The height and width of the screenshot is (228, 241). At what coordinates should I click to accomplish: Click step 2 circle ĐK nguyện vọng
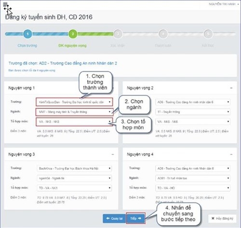tap(73, 34)
